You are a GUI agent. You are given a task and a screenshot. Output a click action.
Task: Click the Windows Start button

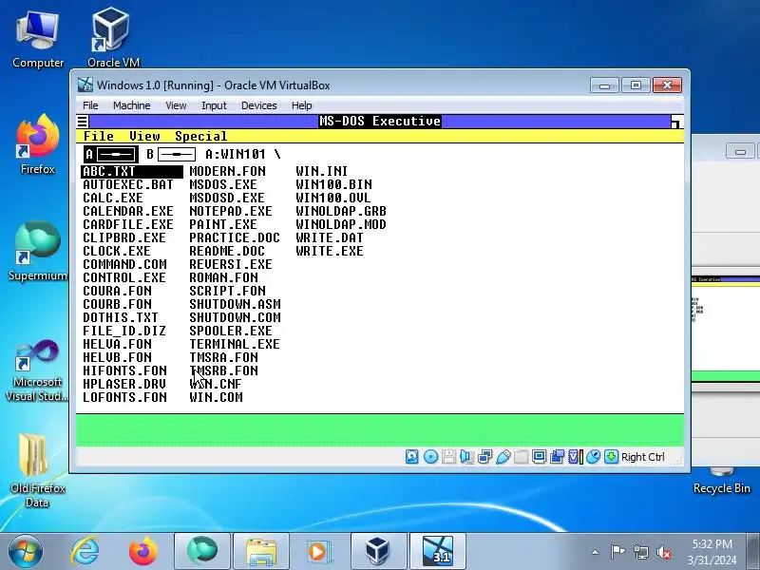[25, 551]
